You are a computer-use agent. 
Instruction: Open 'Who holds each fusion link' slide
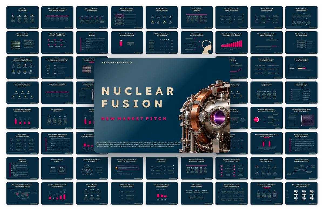tap(57, 18)
